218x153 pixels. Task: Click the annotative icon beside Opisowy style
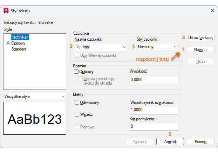click(8, 43)
